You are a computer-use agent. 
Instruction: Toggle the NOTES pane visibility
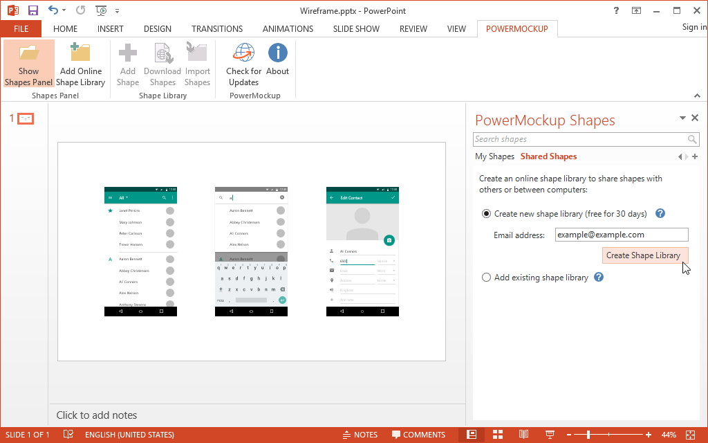[x=360, y=434]
